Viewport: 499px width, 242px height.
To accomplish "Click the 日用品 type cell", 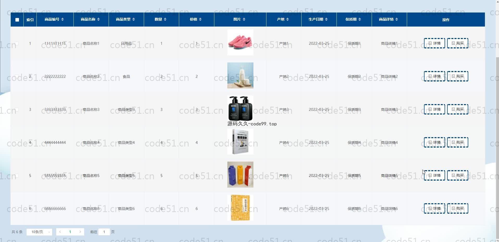I will [x=126, y=43].
